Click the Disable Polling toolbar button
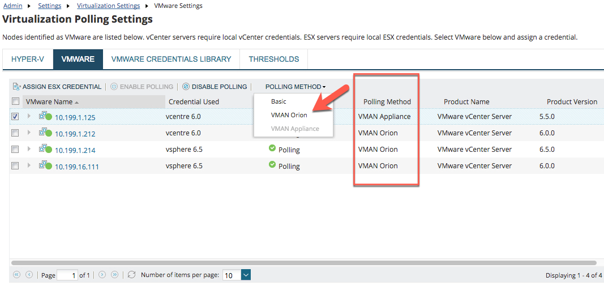Viewport: 604px width, 285px height. coord(215,87)
